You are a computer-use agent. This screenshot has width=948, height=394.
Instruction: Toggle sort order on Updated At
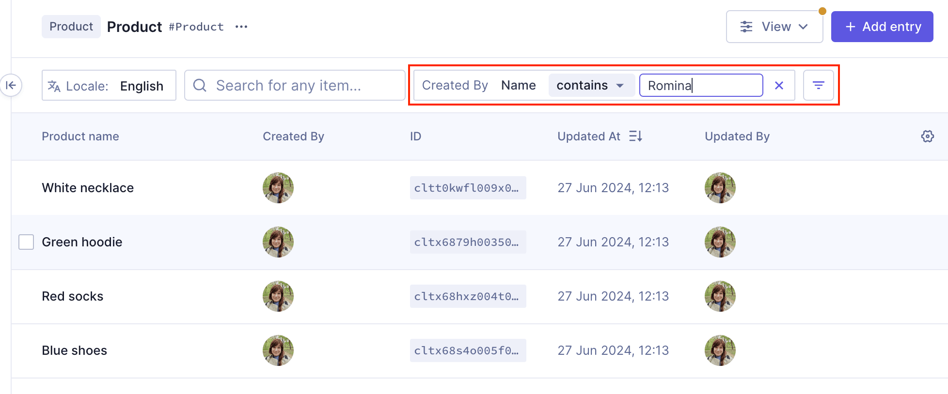(x=635, y=136)
